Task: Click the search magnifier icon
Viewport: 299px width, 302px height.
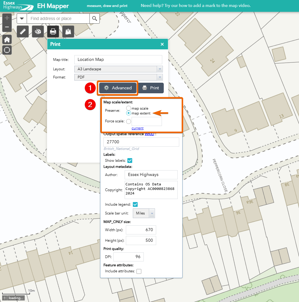Action: coord(95,18)
